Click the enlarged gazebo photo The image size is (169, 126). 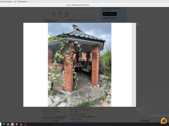pyautogui.click(x=79, y=65)
